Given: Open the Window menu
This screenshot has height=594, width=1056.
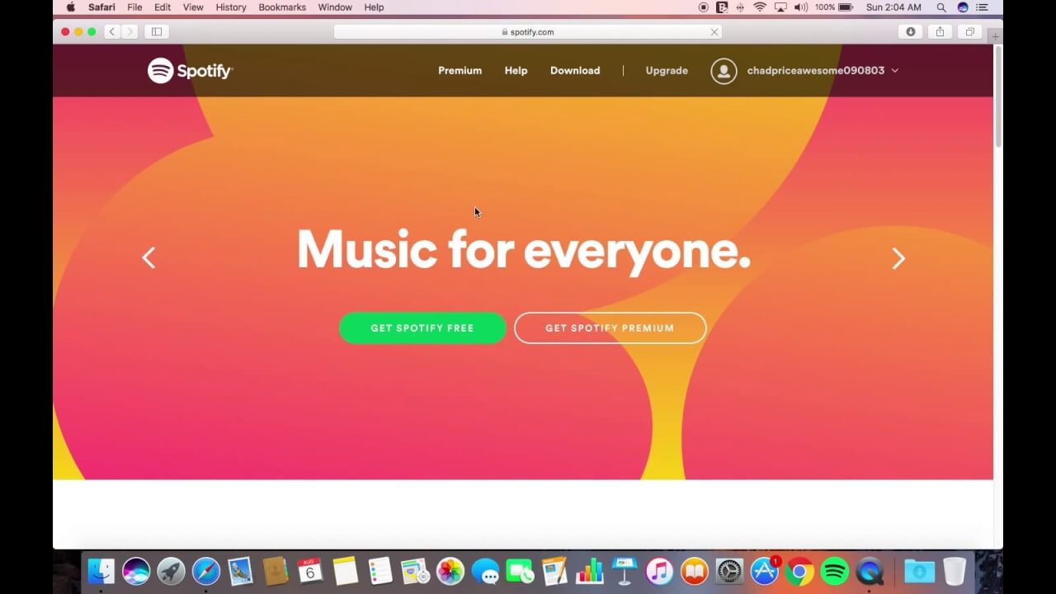Looking at the screenshot, I should (335, 7).
